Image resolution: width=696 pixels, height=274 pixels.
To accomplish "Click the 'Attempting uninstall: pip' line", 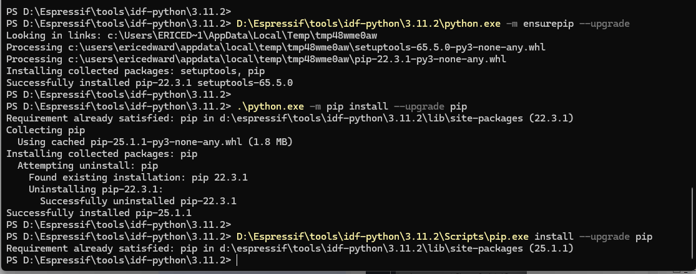I will [87, 166].
